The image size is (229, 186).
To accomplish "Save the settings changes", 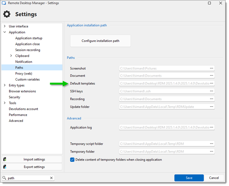I will [x=189, y=178].
